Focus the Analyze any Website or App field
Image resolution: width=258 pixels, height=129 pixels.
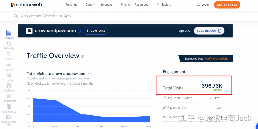tap(129, 16)
